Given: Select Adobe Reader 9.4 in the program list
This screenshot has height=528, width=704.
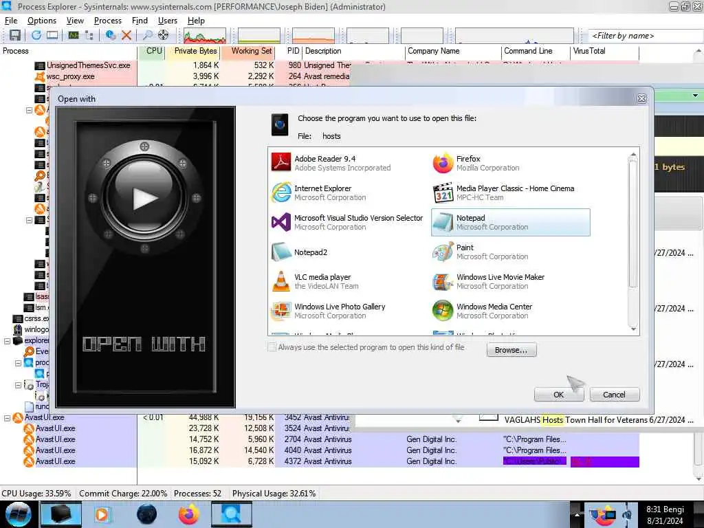Looking at the screenshot, I should (349, 163).
